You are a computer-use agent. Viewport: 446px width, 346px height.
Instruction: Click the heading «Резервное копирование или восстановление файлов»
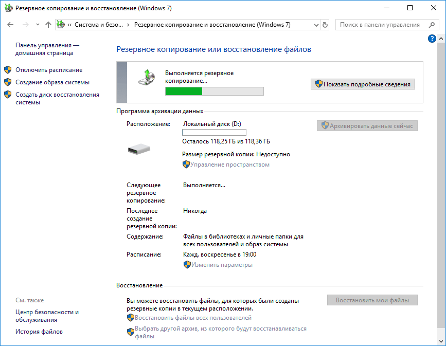pos(213,49)
